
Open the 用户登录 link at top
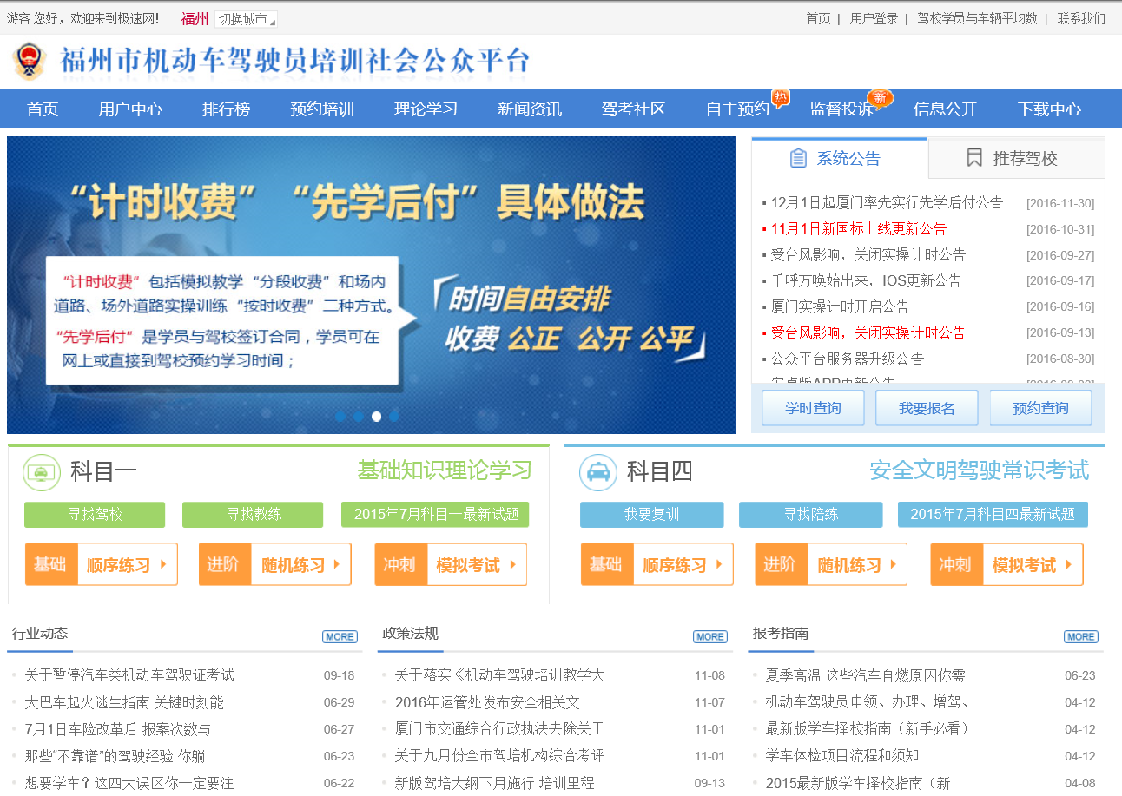click(874, 18)
